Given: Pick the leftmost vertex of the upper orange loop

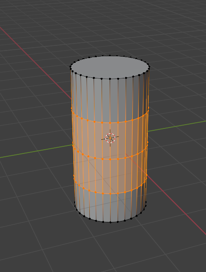Looking at the screenshot, I should click(72, 108).
